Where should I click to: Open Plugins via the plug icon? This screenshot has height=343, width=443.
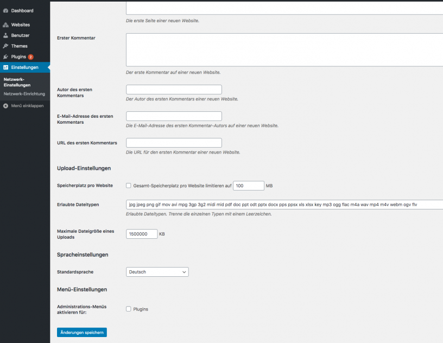click(7, 56)
